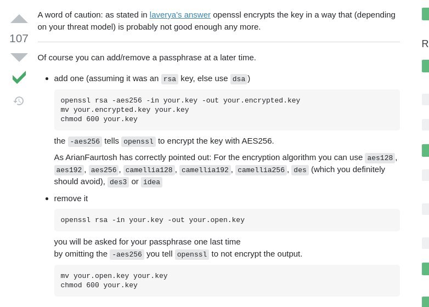Screen dimensions: 429x307
Task: Click the inline dsa code tag
Action: (239, 79)
